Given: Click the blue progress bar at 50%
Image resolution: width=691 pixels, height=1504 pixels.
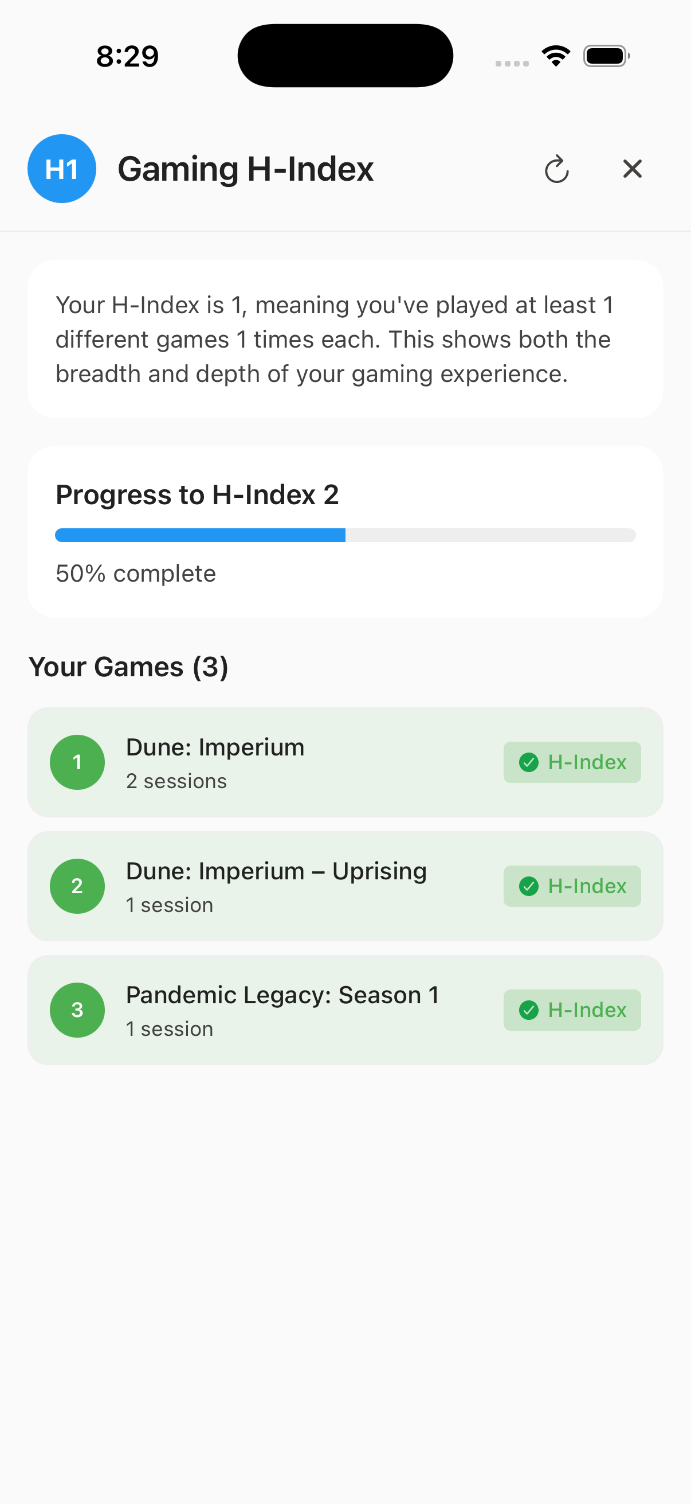Looking at the screenshot, I should [x=200, y=535].
